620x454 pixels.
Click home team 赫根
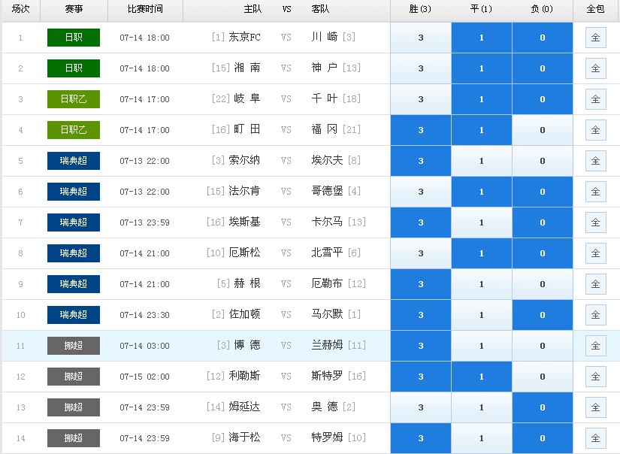pos(247,283)
